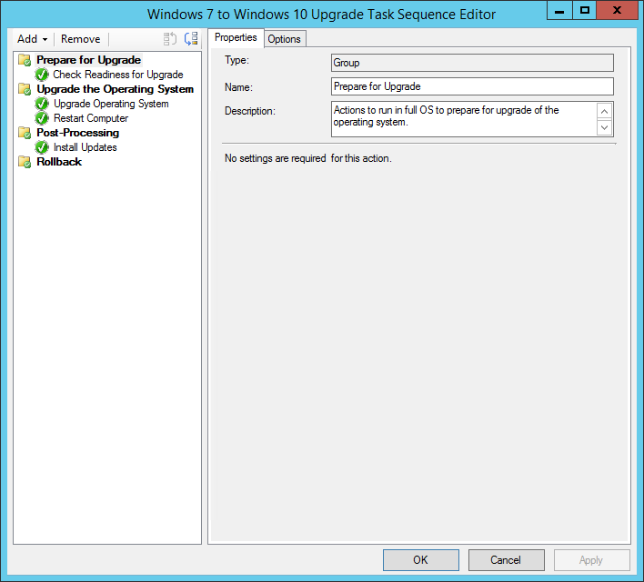This screenshot has height=582, width=644.
Task: Select the Prepare for Upgrade group
Action: (x=89, y=60)
